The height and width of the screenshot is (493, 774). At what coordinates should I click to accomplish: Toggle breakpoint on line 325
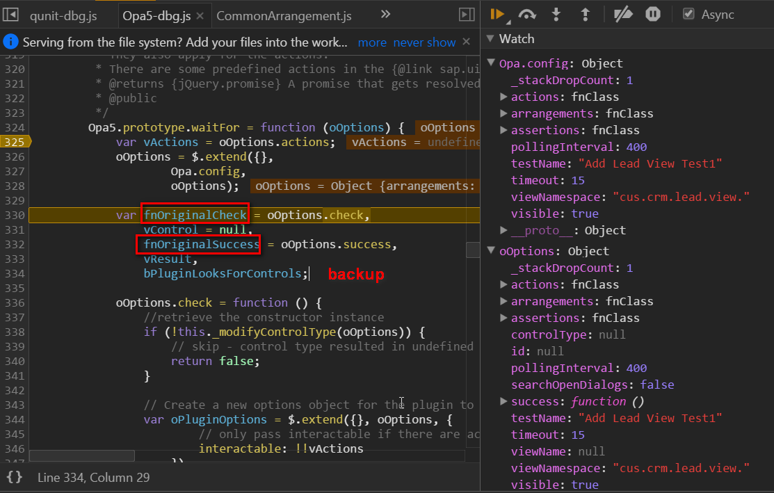[x=15, y=142]
